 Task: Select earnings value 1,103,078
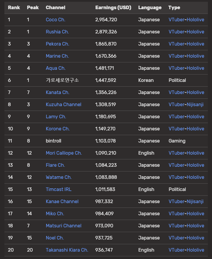tap(106, 141)
